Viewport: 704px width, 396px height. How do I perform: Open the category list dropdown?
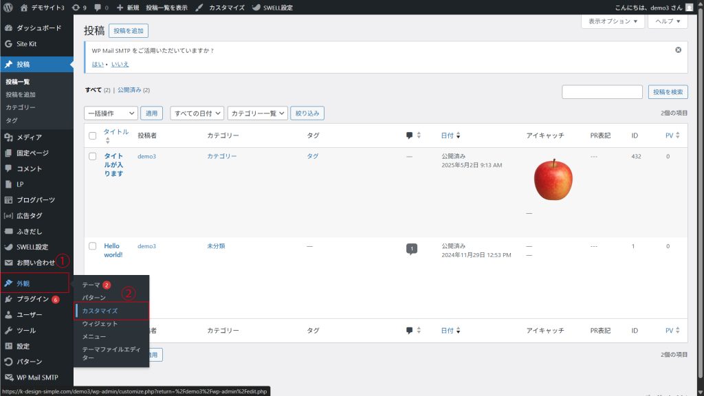258,113
